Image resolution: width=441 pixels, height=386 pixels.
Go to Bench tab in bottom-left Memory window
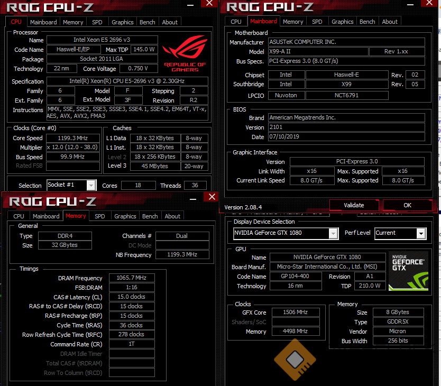pyautogui.click(x=150, y=216)
